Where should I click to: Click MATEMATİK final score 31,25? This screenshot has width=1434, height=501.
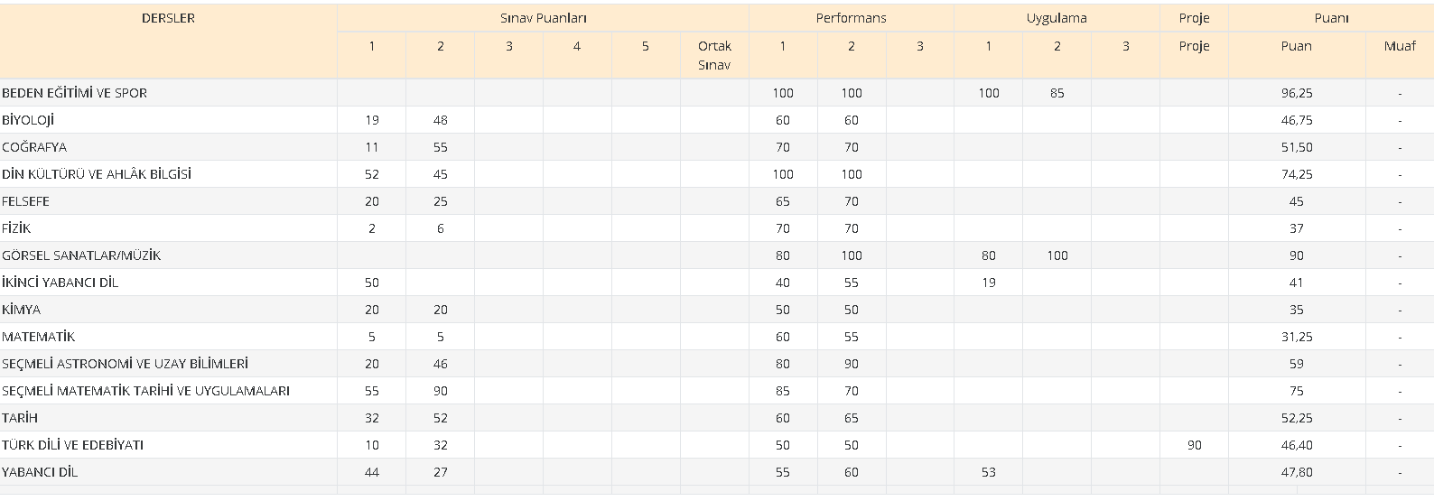[1297, 337]
